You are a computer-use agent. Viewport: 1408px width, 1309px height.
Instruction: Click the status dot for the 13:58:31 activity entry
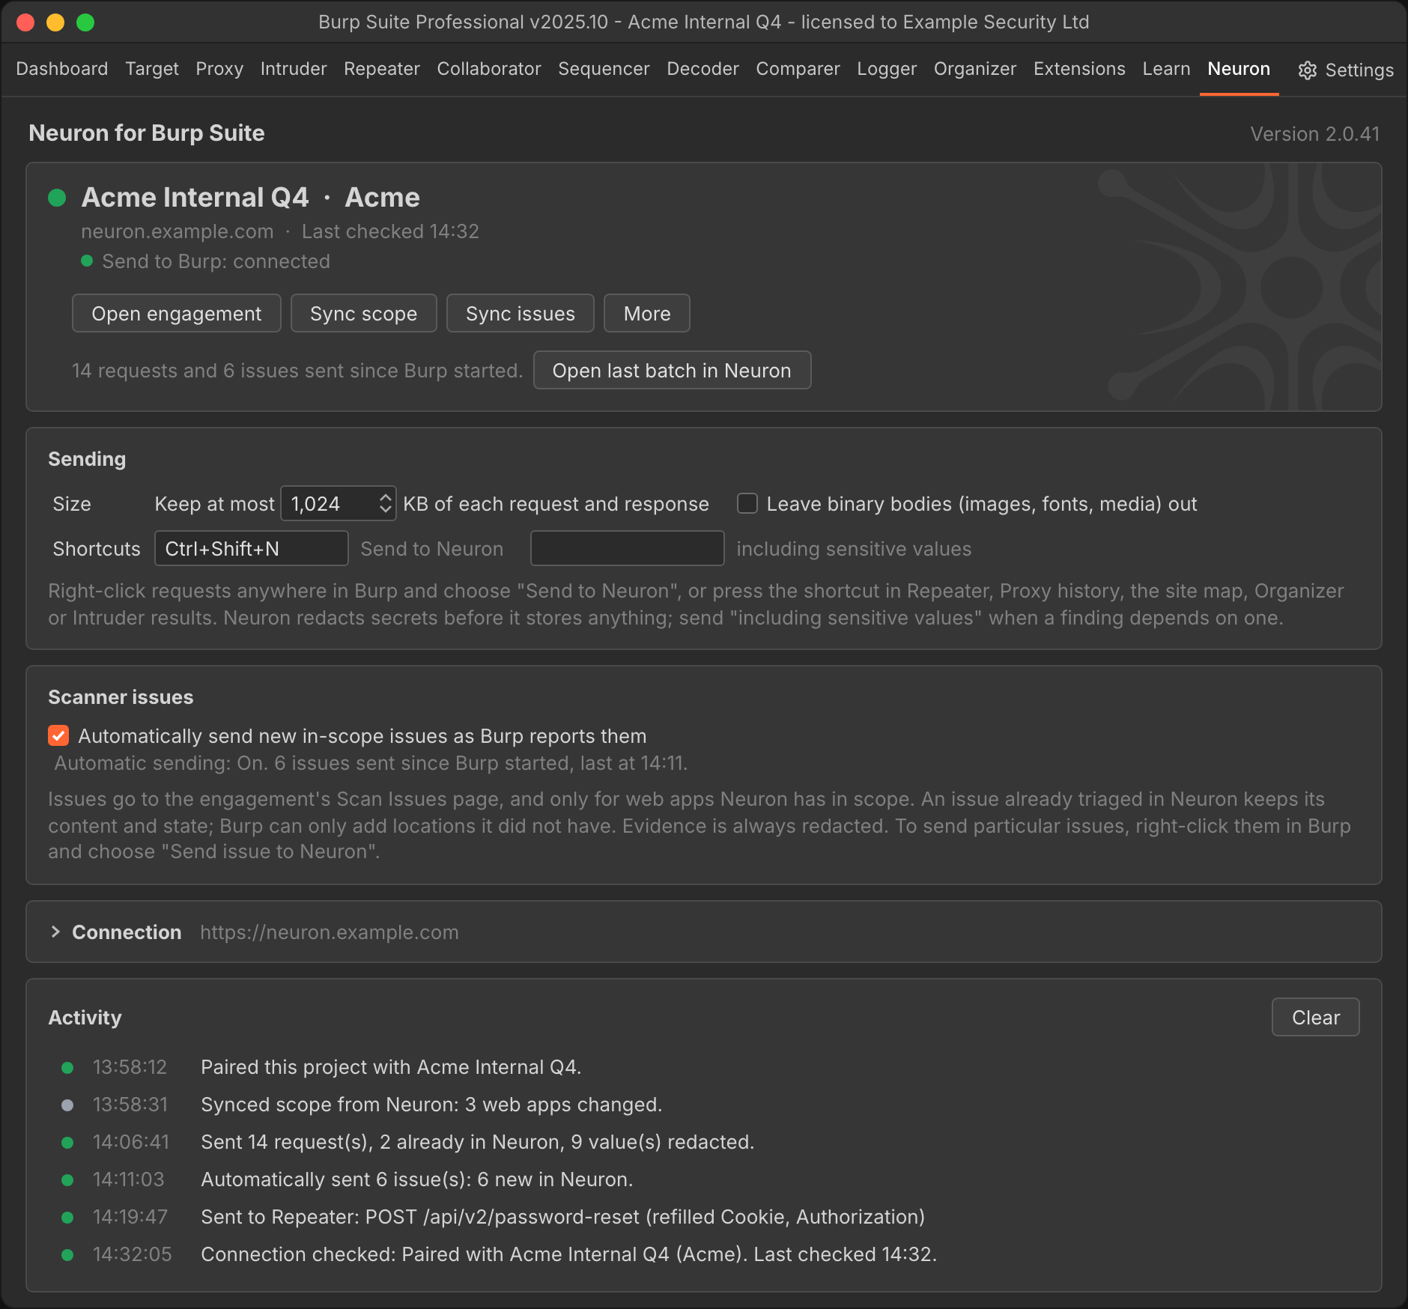point(67,1105)
